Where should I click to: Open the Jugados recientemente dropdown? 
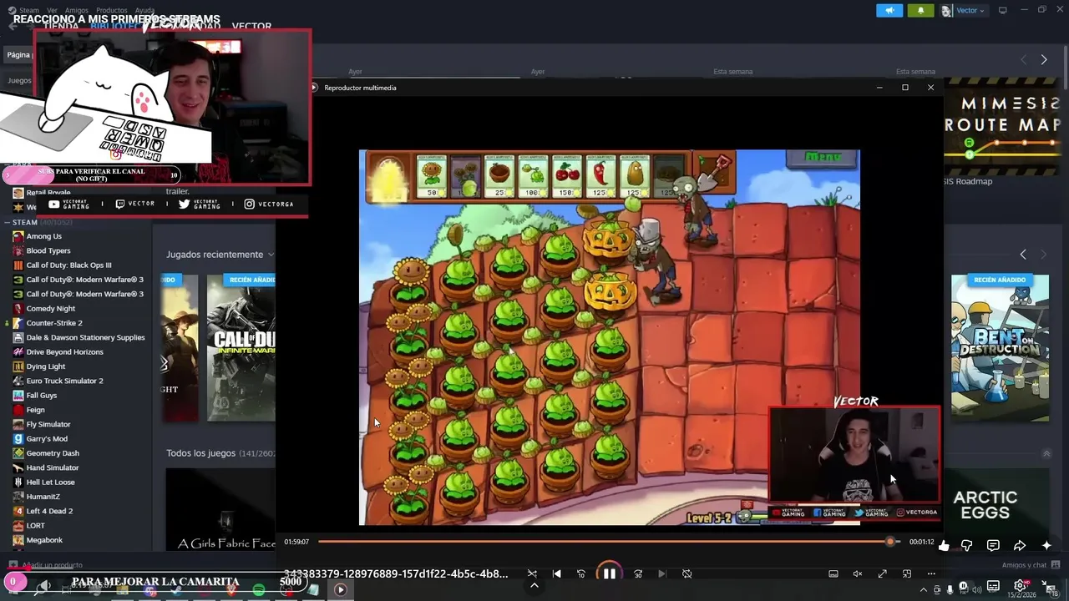pyautogui.click(x=220, y=255)
